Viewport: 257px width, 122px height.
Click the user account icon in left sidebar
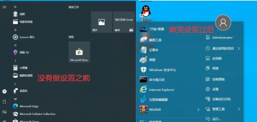coord(4,91)
